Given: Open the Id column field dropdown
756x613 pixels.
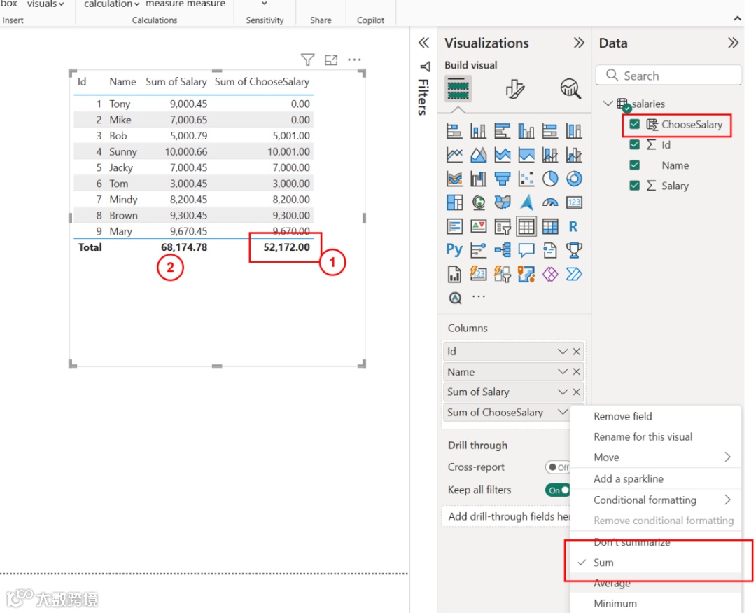Looking at the screenshot, I should (563, 352).
